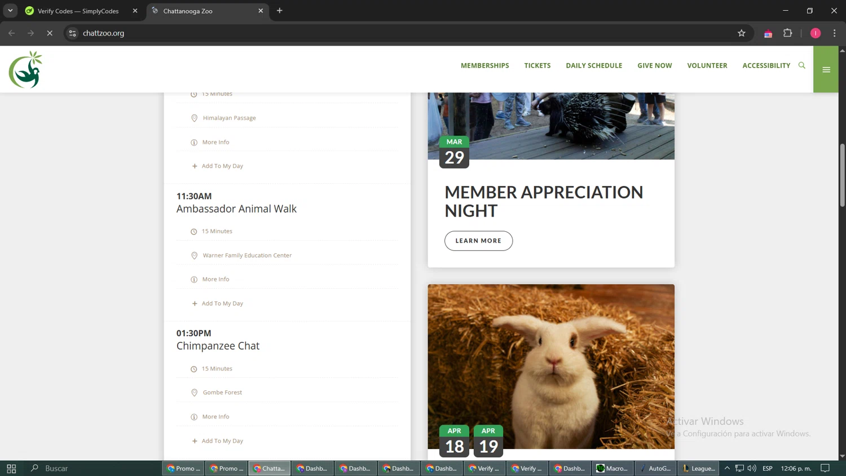Click info icon under Ambassador Animal Walk

tap(194, 279)
